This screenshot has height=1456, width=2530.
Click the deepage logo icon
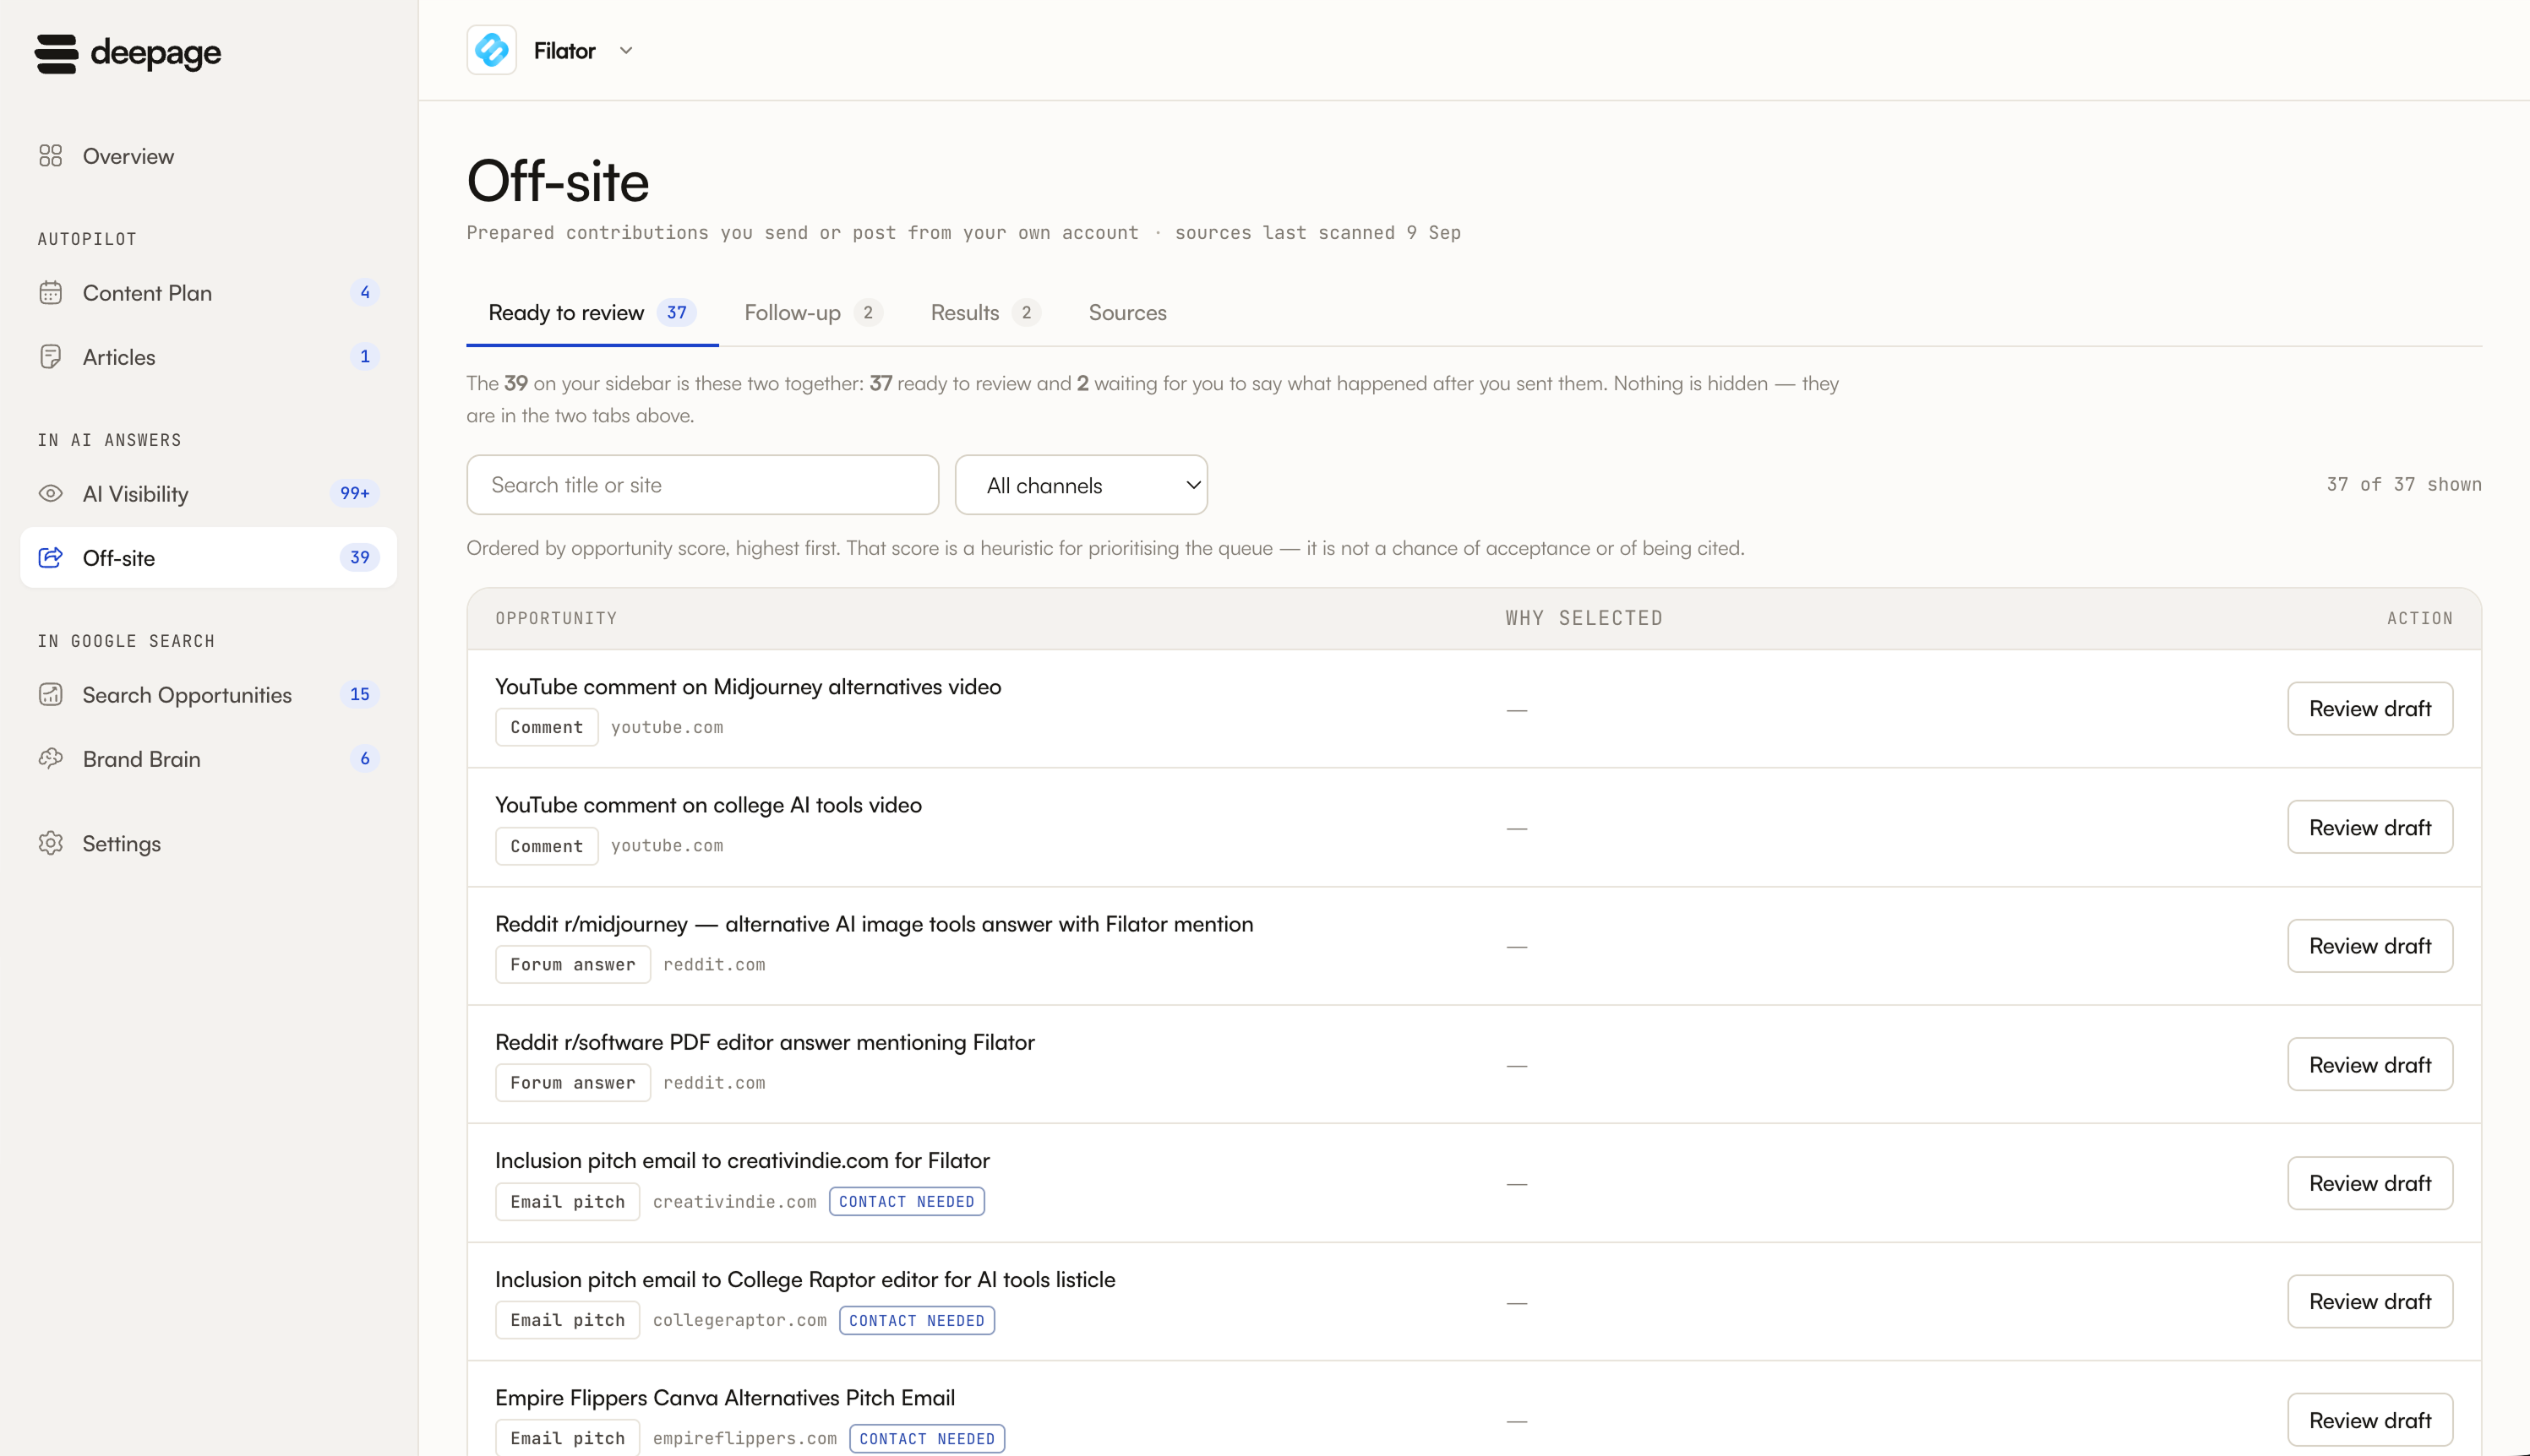click(x=56, y=53)
